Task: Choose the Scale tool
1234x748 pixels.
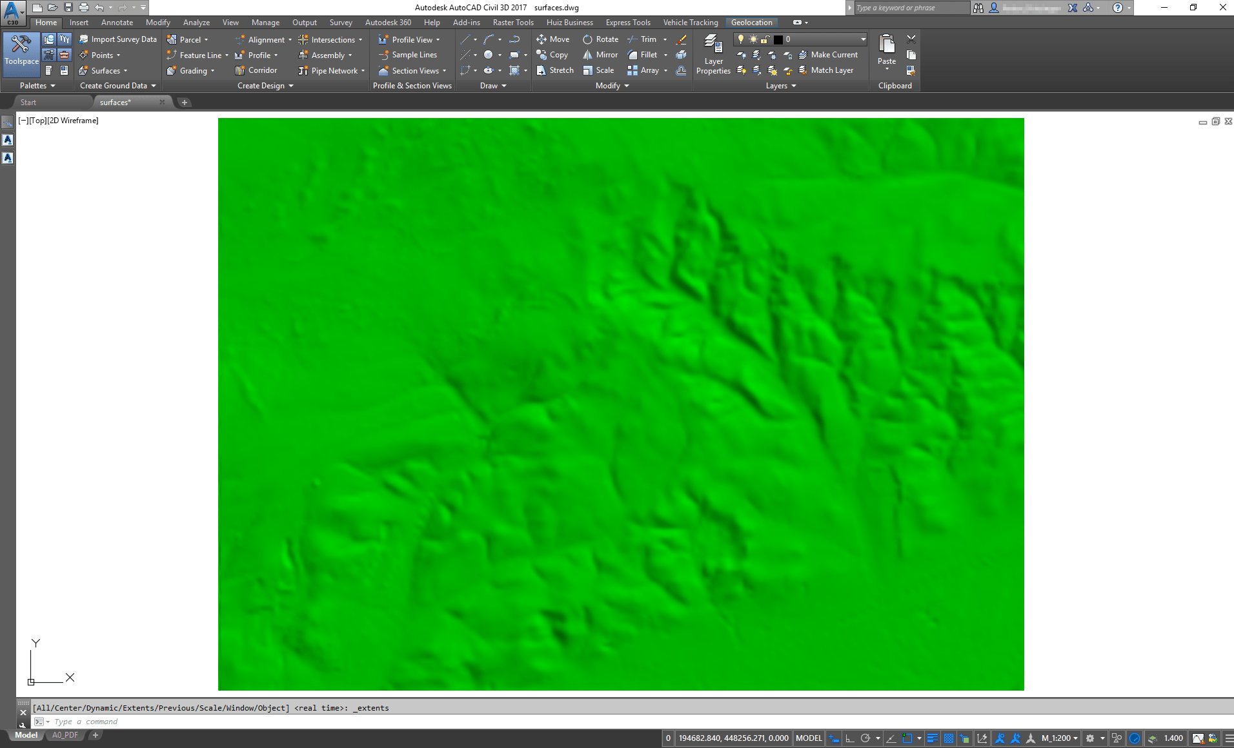Action: pyautogui.click(x=598, y=70)
